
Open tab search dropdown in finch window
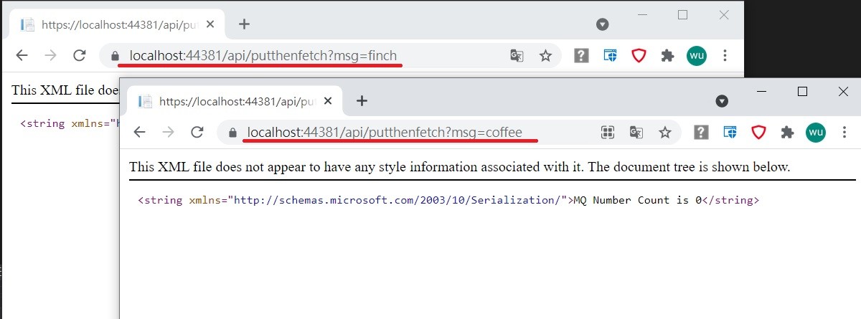(603, 24)
